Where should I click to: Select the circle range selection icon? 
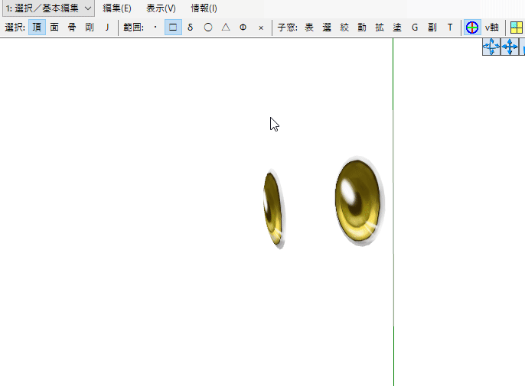208,28
